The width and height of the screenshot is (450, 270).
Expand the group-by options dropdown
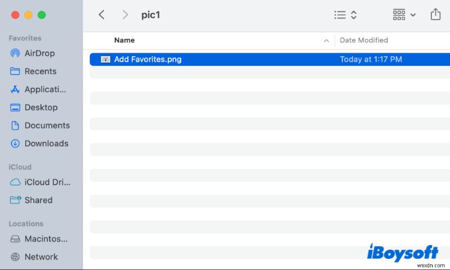pyautogui.click(x=404, y=15)
